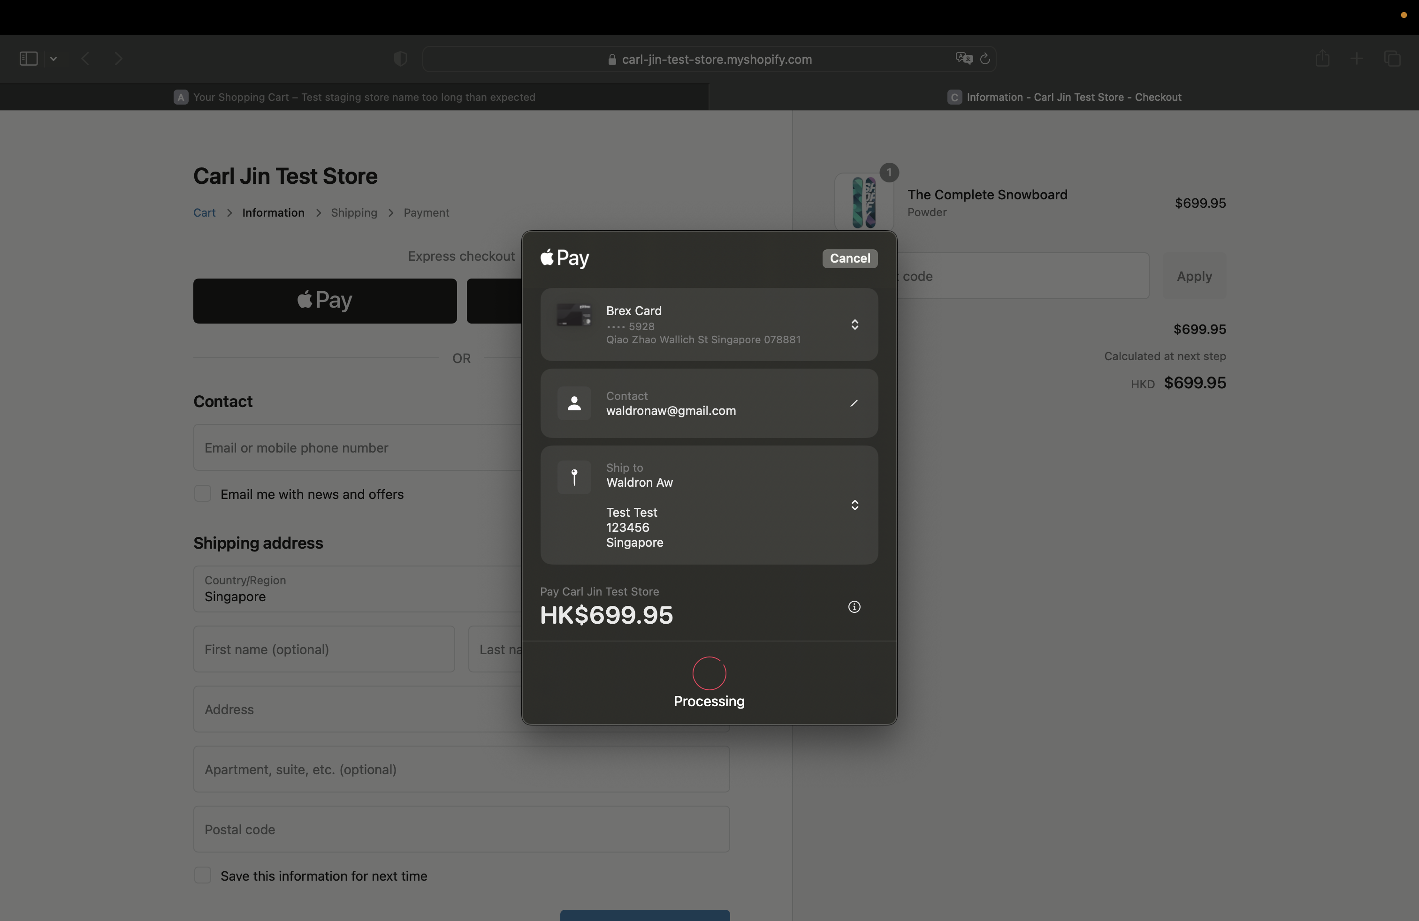Switch to the Your Shopping Cart tab
Screen dimensions: 1419x921
(364, 97)
